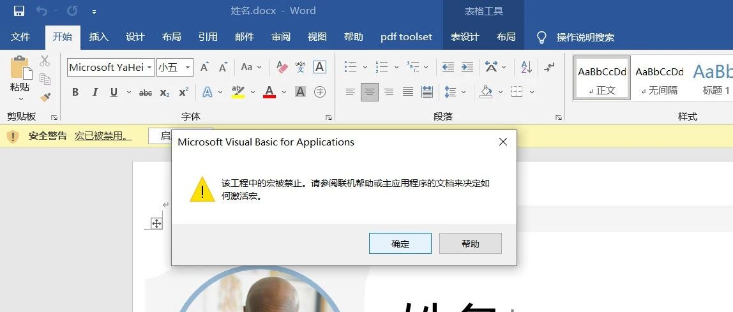Screen dimensions: 733x312
Task: Switch to the 引用 References tab
Action: tap(208, 38)
